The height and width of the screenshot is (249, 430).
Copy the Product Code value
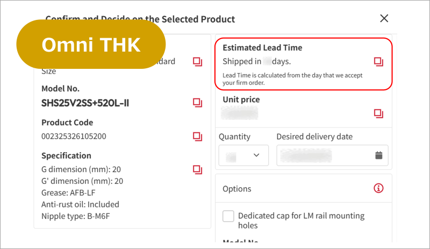click(197, 136)
